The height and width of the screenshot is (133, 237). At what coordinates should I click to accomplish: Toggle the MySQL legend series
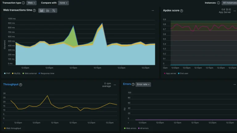pos(16,73)
